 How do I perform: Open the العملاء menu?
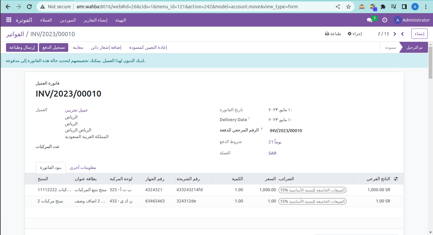coord(46,20)
